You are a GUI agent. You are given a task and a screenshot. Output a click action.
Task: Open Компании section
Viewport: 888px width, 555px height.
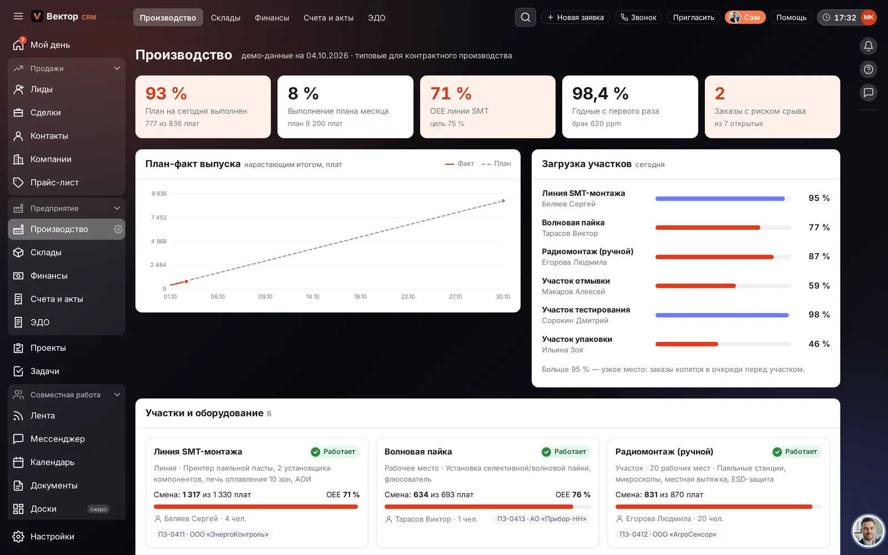click(x=67, y=159)
